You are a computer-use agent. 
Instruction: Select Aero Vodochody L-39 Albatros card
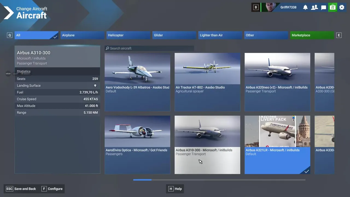(137, 82)
